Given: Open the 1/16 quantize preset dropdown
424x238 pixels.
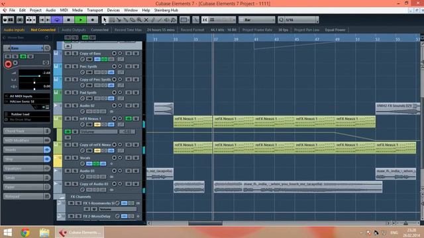Looking at the screenshot, I should click(x=301, y=20).
